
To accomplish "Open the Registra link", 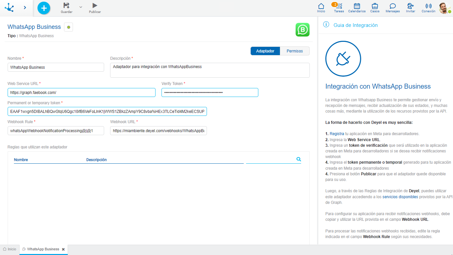I will [337, 134].
